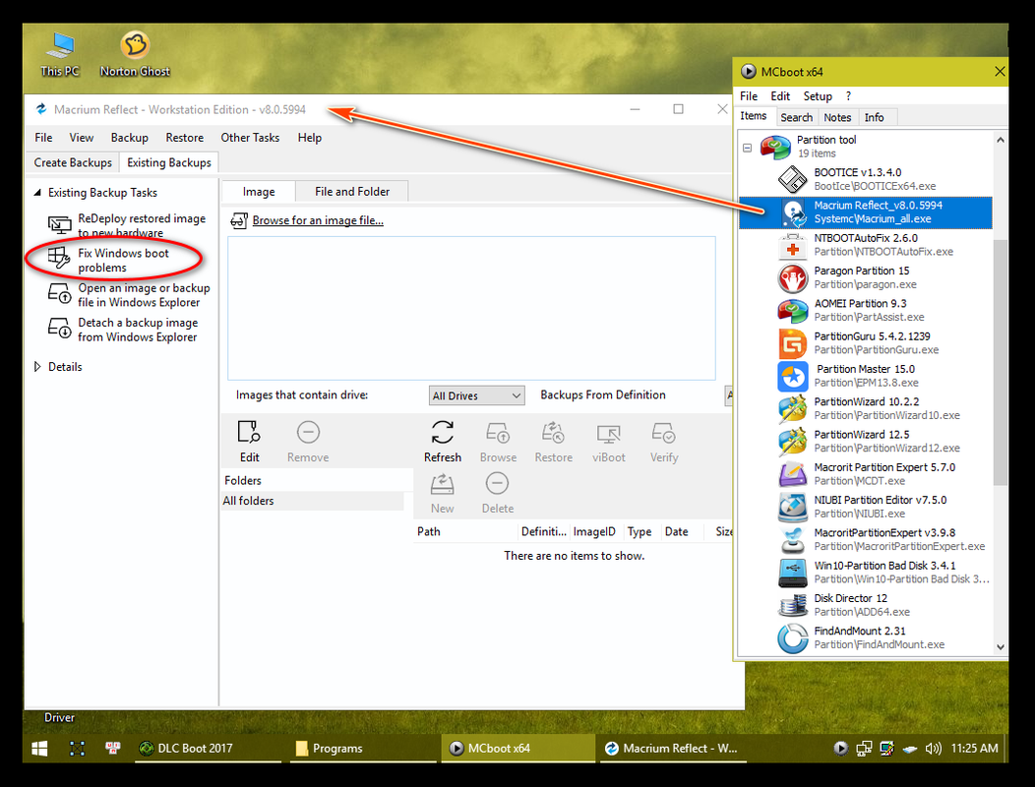
Task: Open MCboot Setup menu
Action: pos(818,96)
